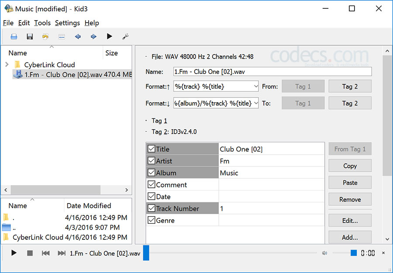Image resolution: width=393 pixels, height=273 pixels.
Task: Skip to previous track in player bar
Action: 45,253
